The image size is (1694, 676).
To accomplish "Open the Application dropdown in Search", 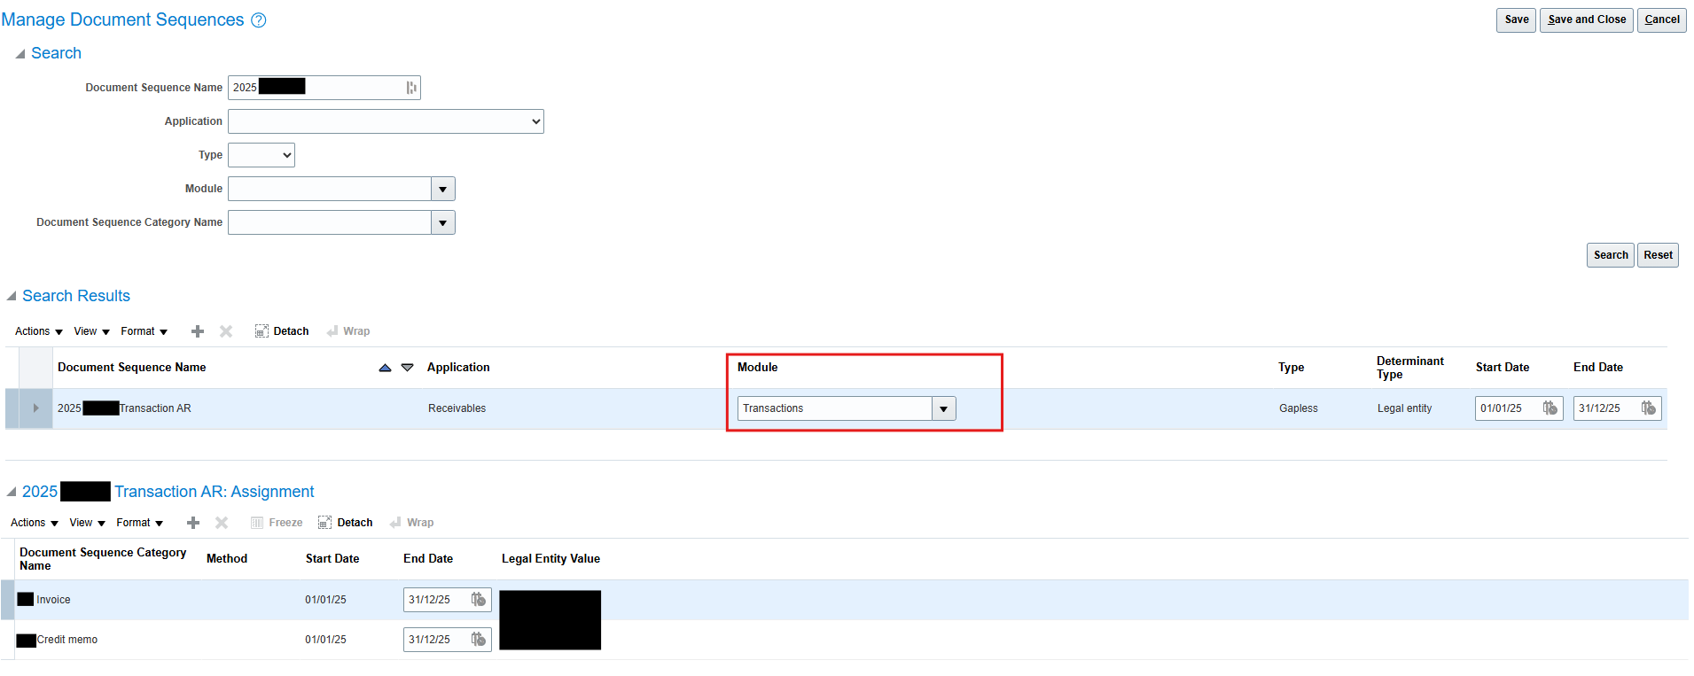I will coord(386,121).
